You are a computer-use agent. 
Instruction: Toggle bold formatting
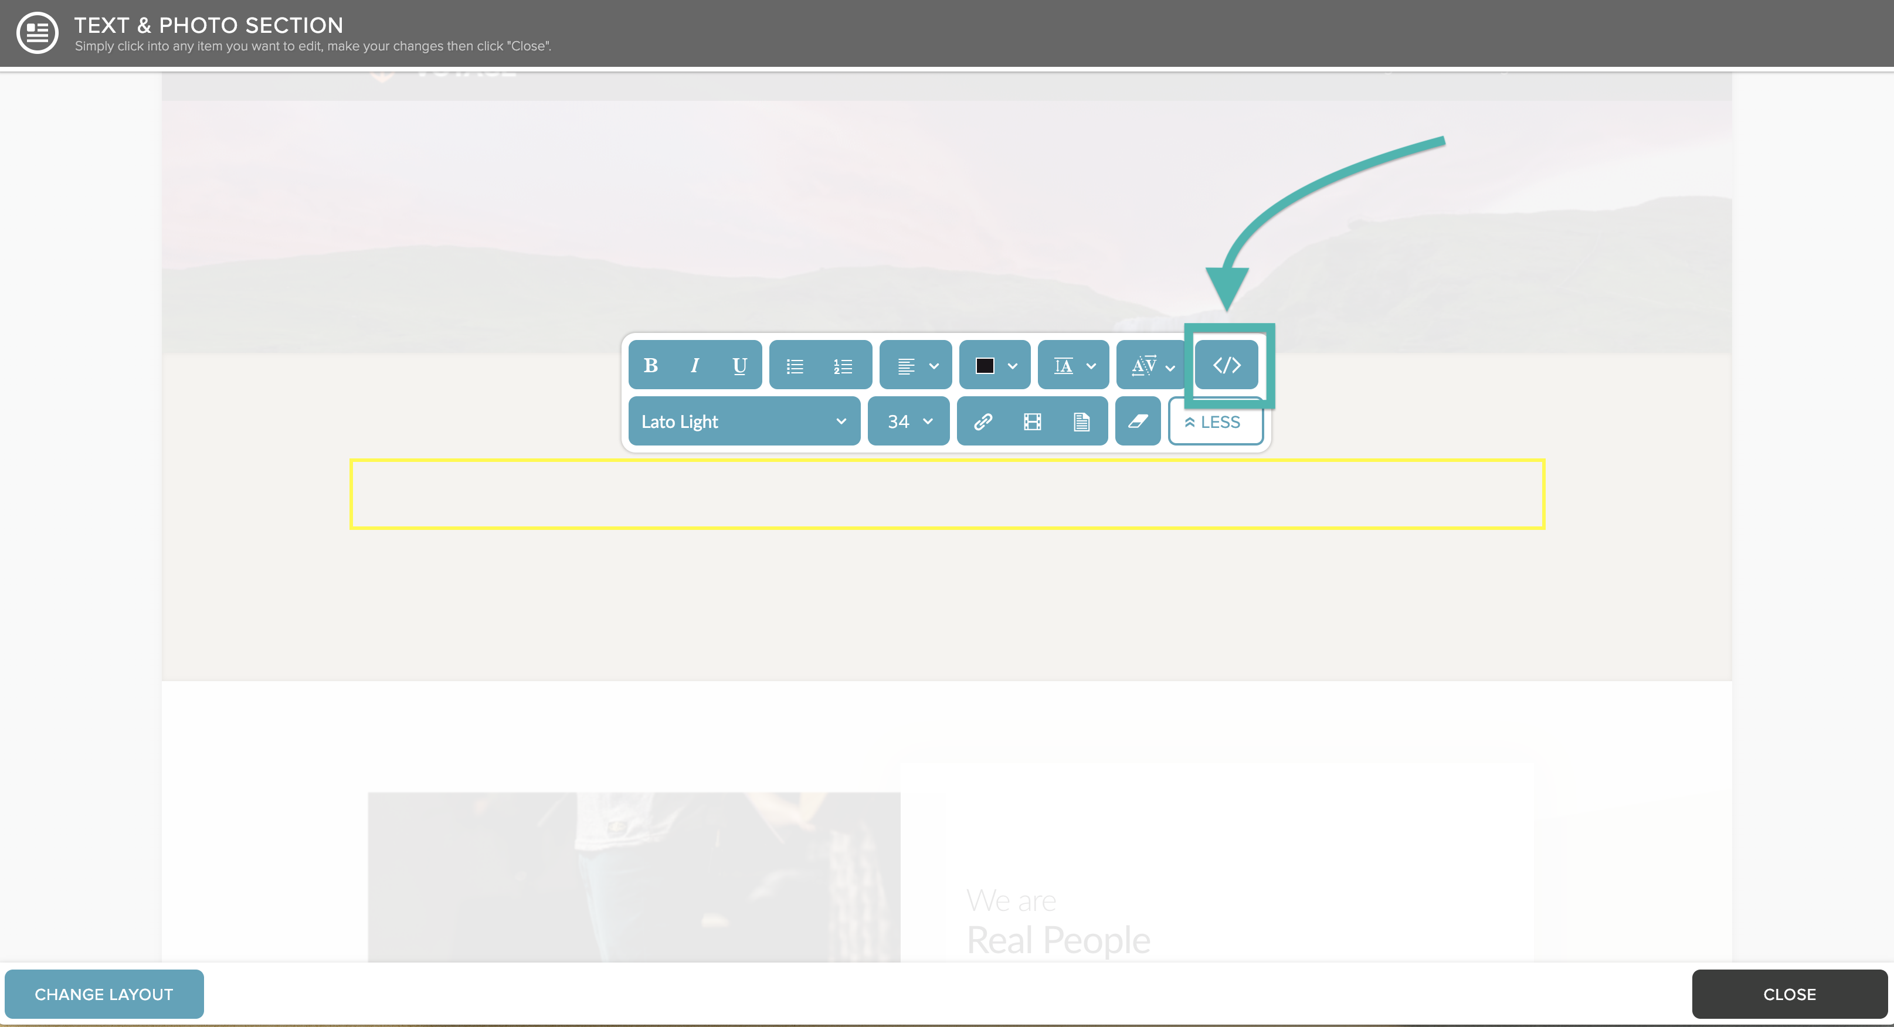coord(651,365)
